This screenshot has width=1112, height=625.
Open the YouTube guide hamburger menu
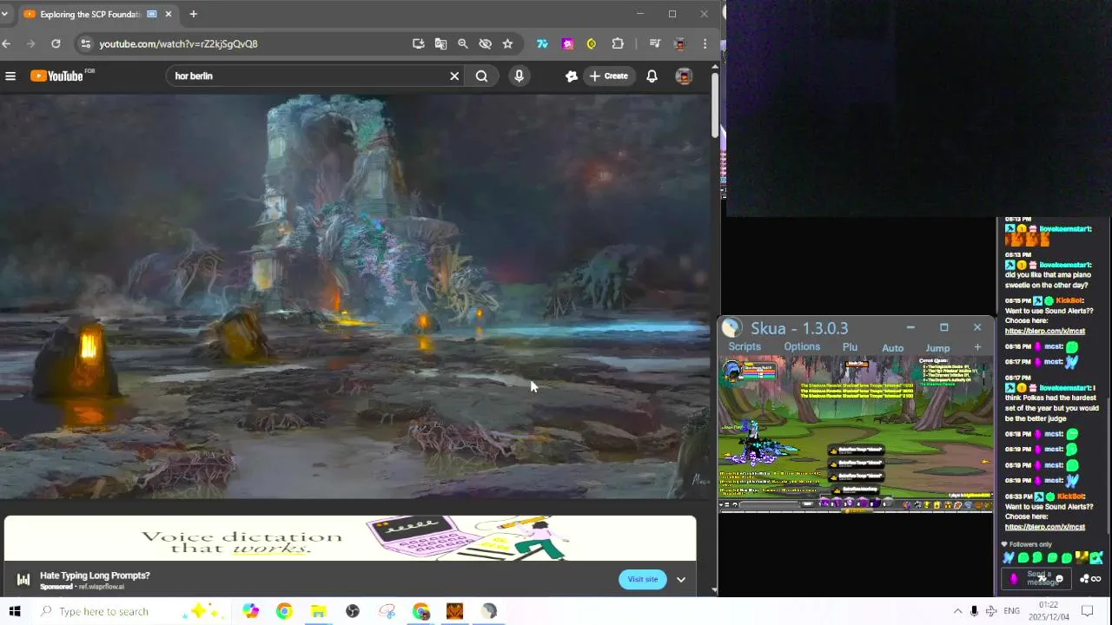(x=10, y=76)
